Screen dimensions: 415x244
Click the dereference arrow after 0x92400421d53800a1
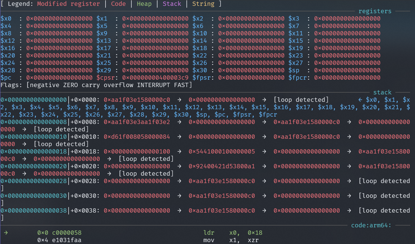coord(264,166)
